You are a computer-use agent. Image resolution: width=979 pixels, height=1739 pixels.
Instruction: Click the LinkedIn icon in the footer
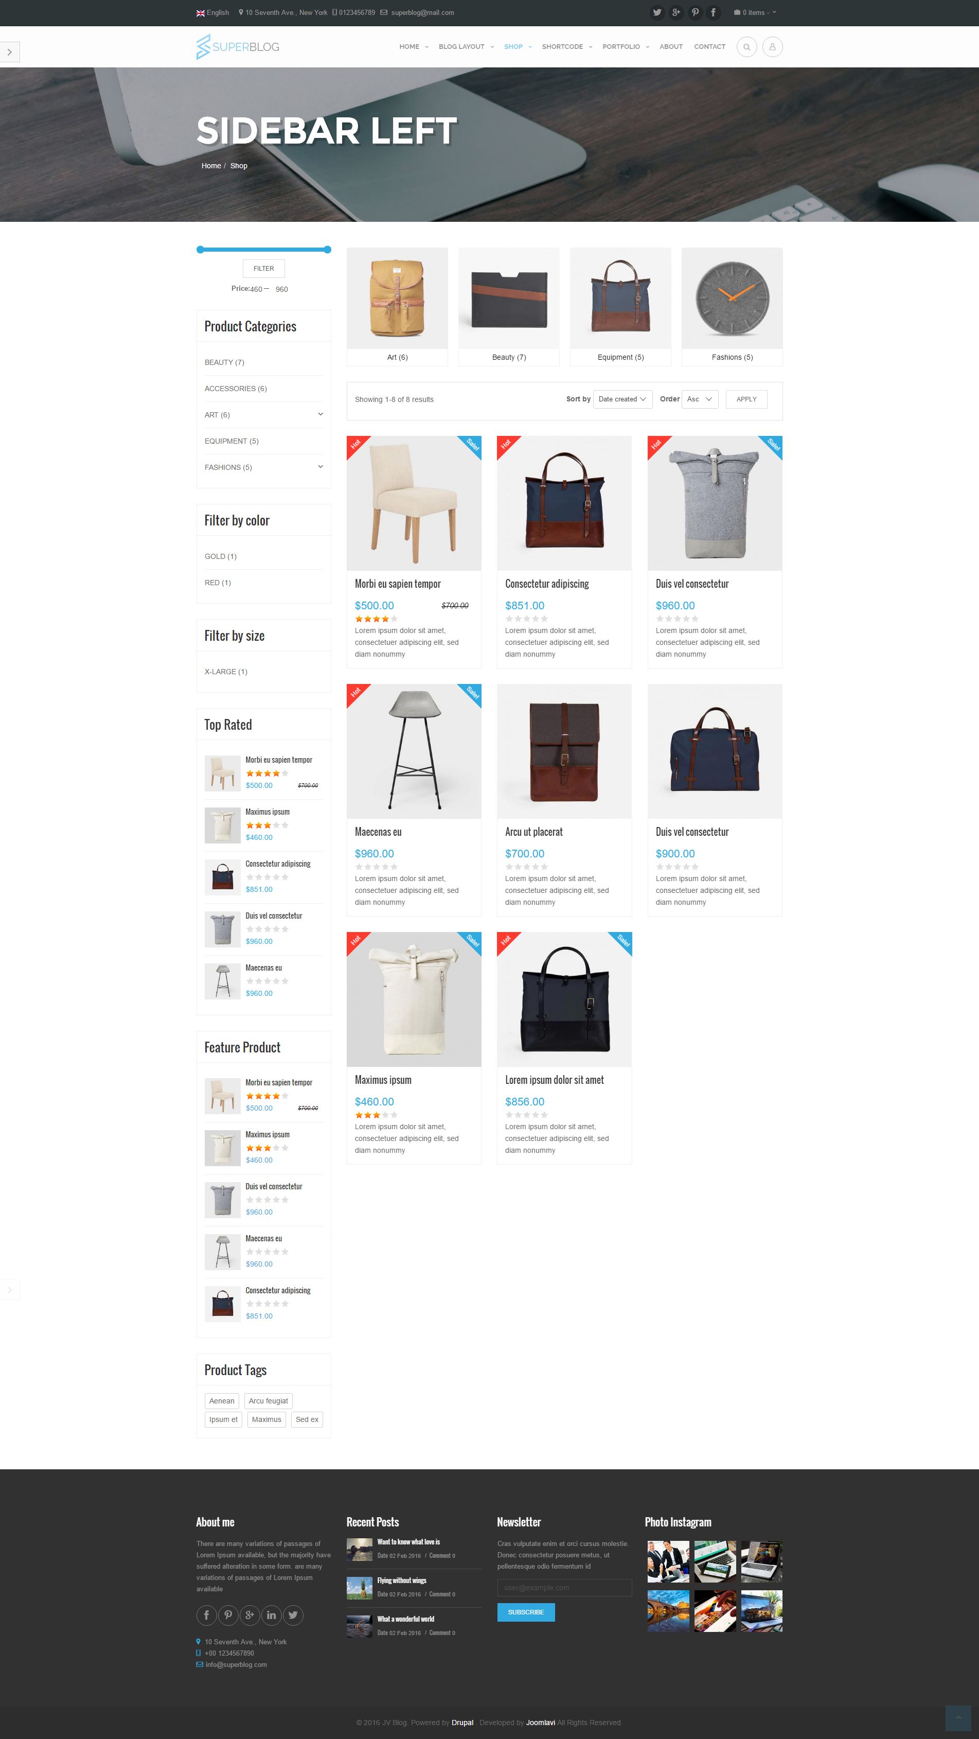click(271, 1615)
